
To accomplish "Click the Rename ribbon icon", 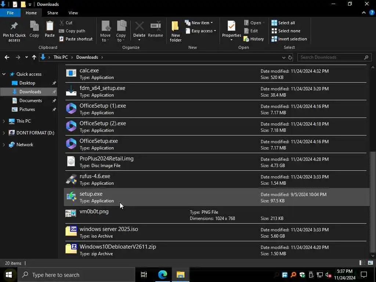I will pyautogui.click(x=155, y=26).
